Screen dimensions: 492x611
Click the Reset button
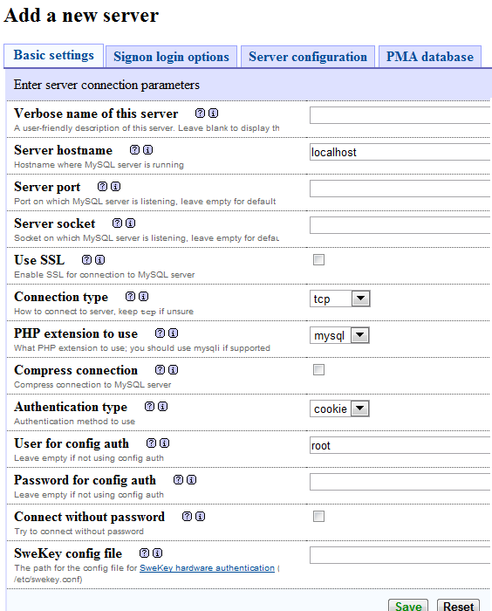pyautogui.click(x=458, y=605)
